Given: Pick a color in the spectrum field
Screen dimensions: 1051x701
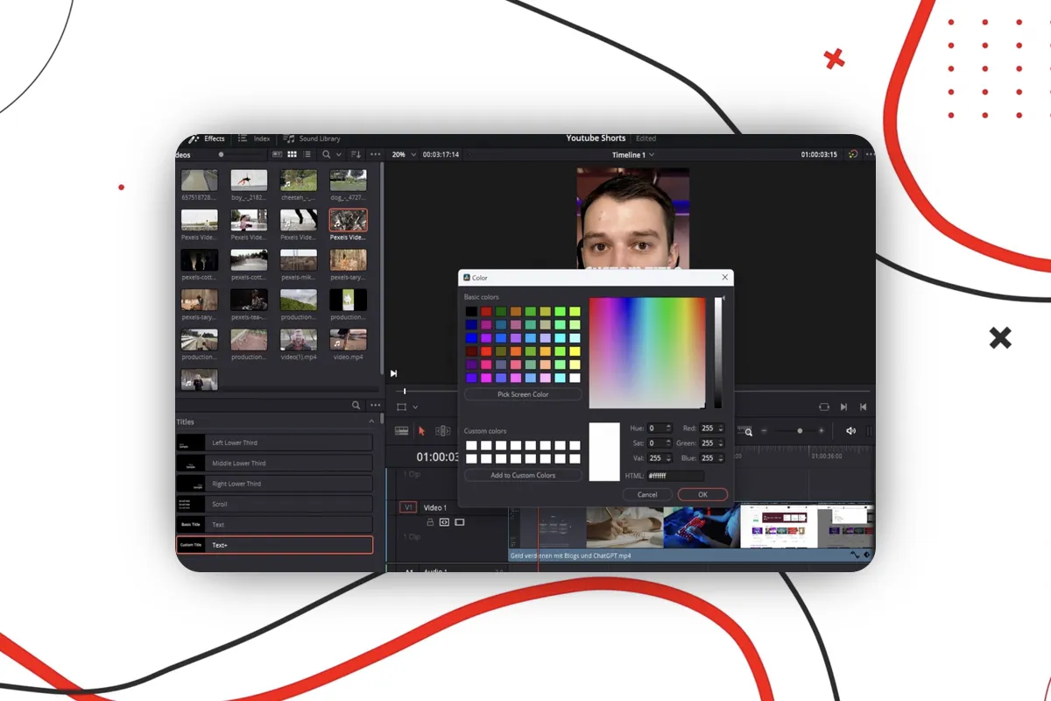Looking at the screenshot, I should coord(647,352).
